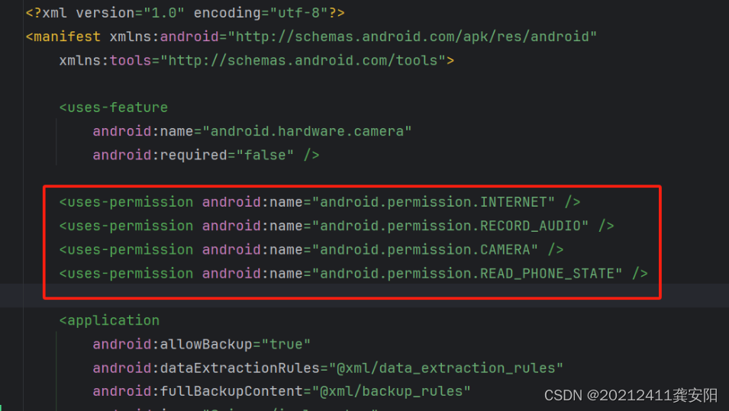
Task: Click the RECORD_AUDIO permission line
Action: [x=337, y=226]
